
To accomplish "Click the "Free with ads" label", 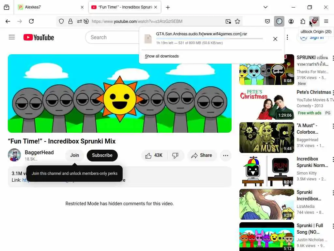I will (310, 113).
